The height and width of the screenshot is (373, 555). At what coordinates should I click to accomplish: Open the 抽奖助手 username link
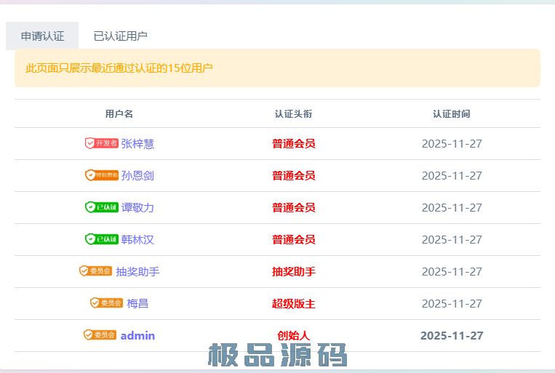(x=137, y=272)
